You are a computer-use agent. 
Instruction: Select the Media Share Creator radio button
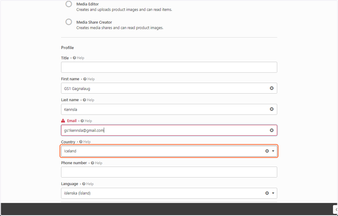coord(69,22)
